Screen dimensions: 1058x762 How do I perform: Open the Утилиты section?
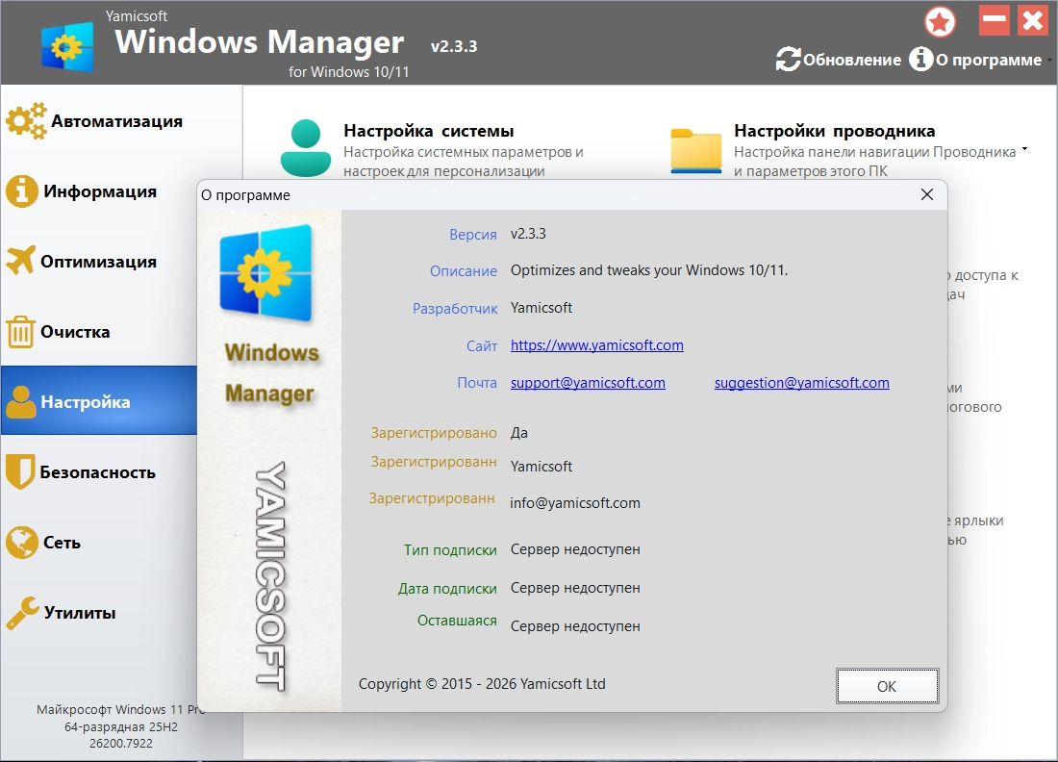(80, 613)
